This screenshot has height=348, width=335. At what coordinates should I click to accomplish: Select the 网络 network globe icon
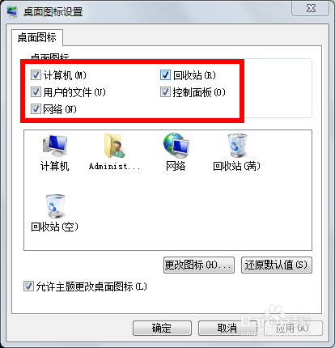pyautogui.click(x=176, y=146)
